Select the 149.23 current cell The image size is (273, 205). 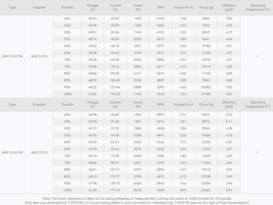(115, 94)
